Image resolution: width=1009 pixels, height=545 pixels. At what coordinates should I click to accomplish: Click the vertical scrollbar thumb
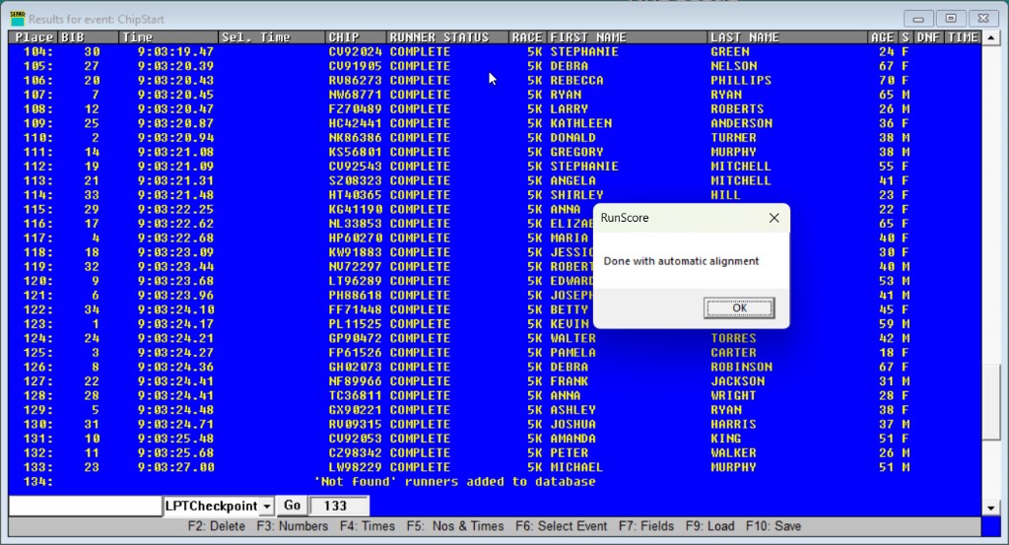pos(991,402)
